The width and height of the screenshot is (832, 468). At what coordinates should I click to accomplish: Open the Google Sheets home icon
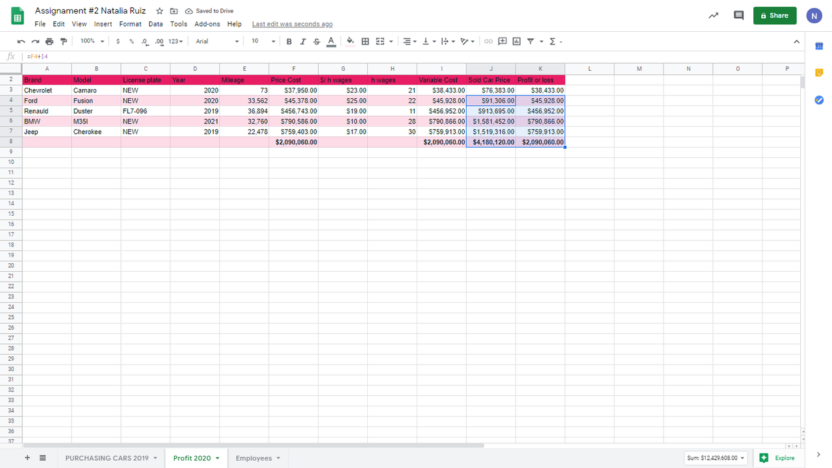(x=18, y=17)
